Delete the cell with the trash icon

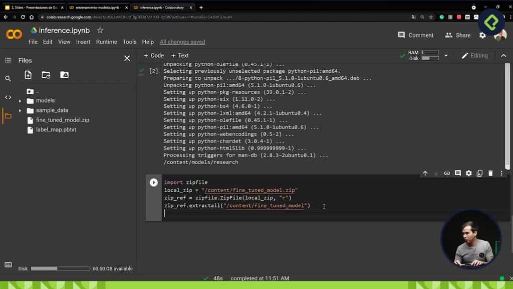coord(490,173)
